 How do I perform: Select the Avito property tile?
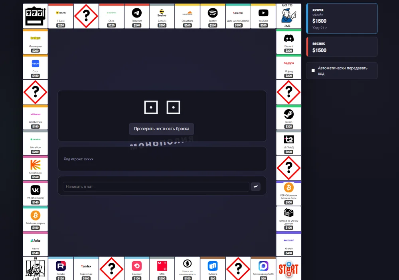pyautogui.click(x=36, y=244)
